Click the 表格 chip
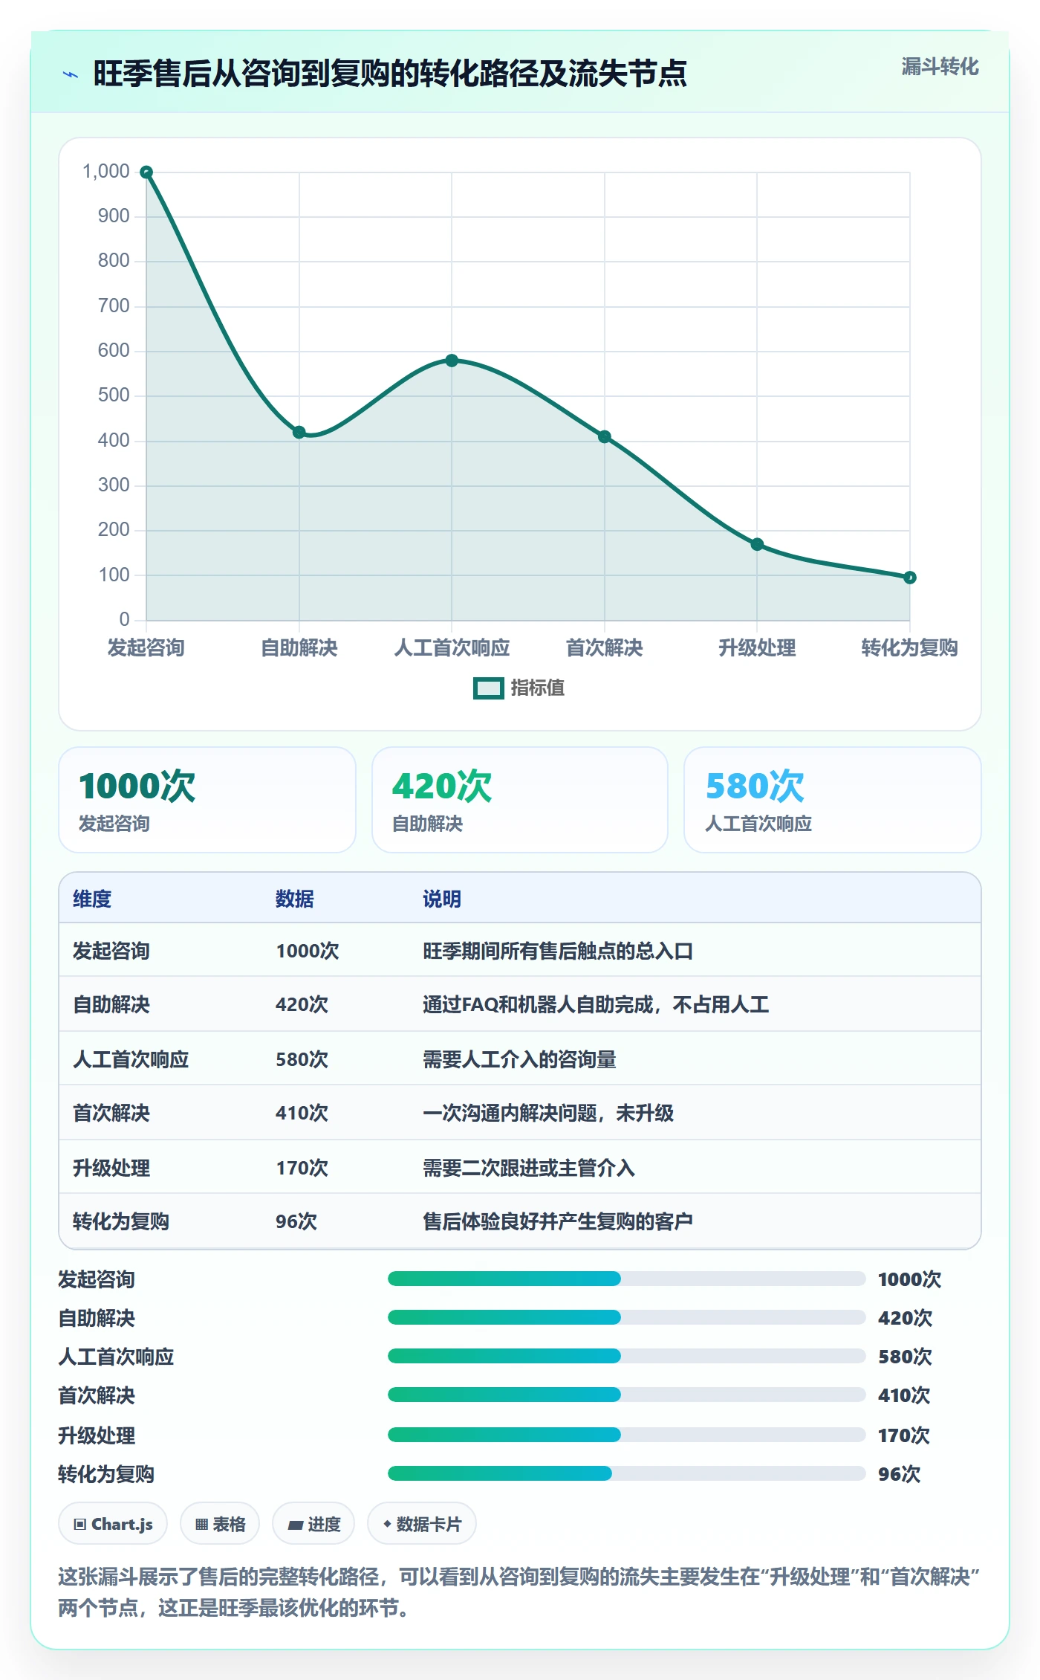The width and height of the screenshot is (1040, 1680). coord(220,1524)
